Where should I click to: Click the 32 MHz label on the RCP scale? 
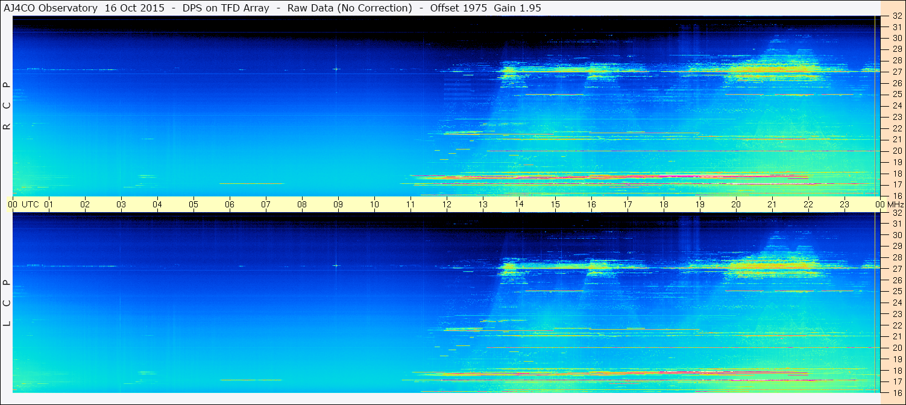(897, 16)
